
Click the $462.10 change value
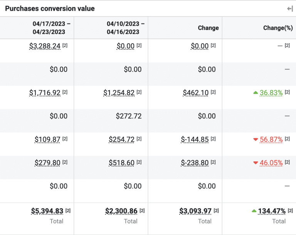tap(195, 93)
